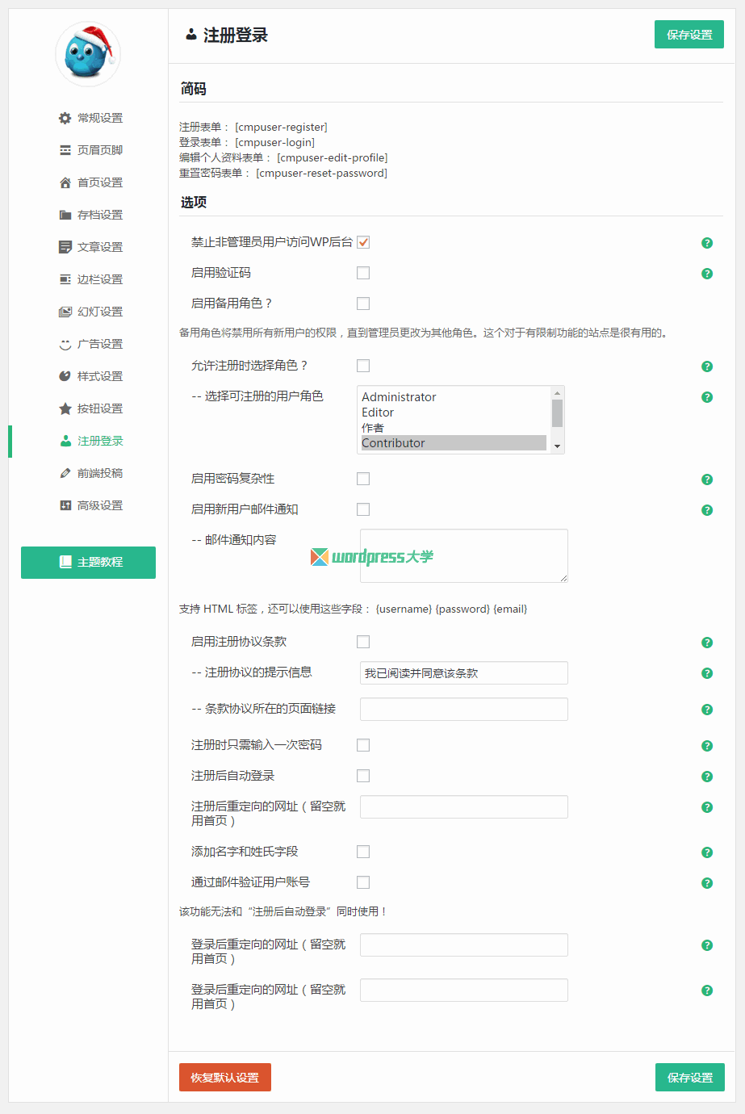Click help icon for 允许注册时选择角色
Image resolution: width=745 pixels, height=1114 pixels.
[x=707, y=366]
